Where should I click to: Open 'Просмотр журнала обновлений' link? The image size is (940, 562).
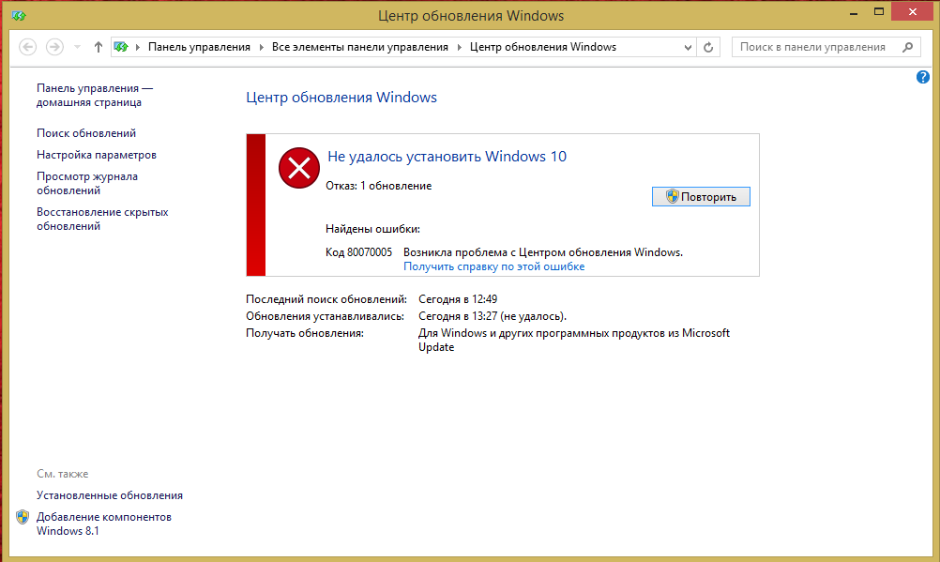pos(87,183)
